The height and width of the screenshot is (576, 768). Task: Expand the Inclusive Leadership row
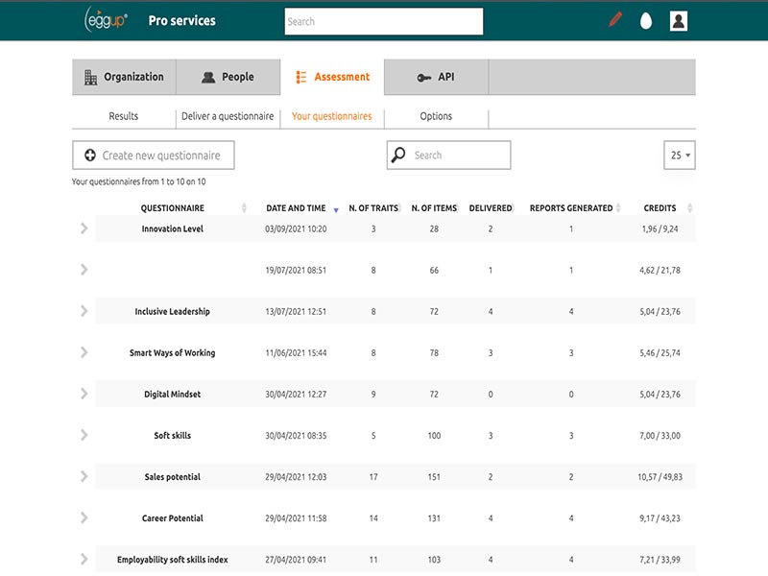pos(84,311)
